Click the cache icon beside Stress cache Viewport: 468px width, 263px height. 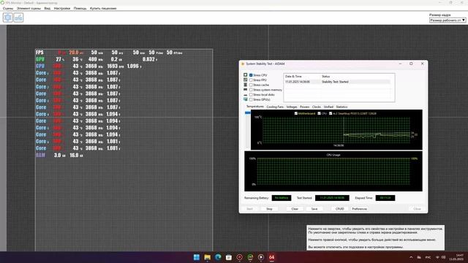click(246, 85)
